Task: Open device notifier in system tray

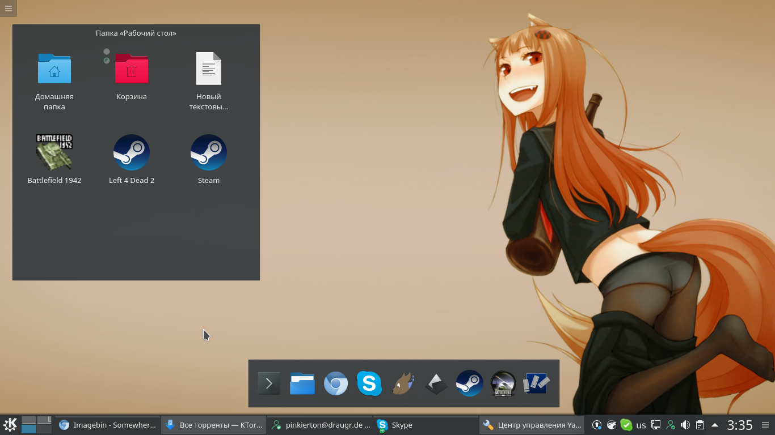Action: (x=656, y=425)
